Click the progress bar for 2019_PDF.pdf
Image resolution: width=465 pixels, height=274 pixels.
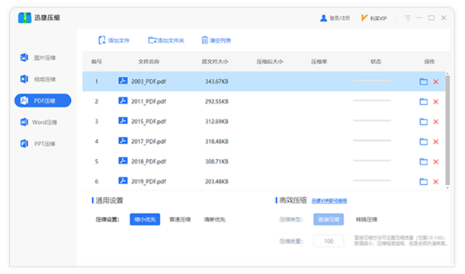tap(372, 180)
